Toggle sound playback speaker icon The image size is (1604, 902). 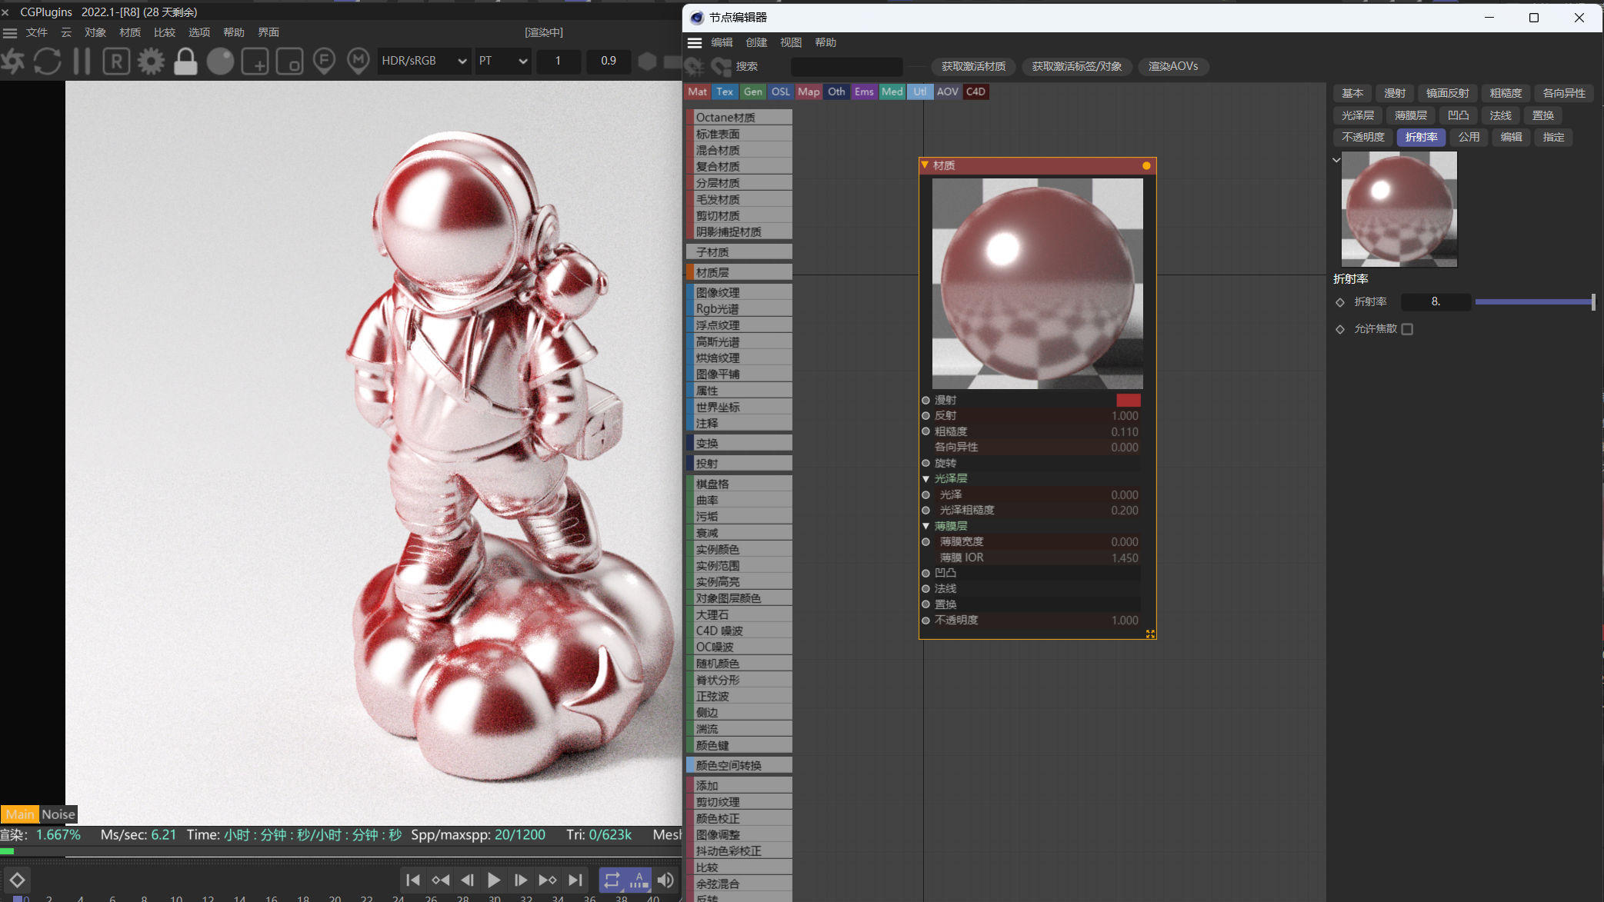[x=665, y=880]
